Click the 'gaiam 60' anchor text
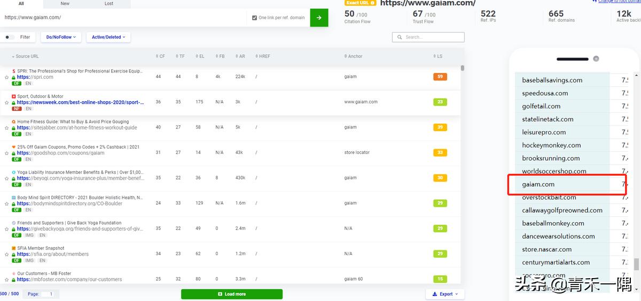Image resolution: width=641 pixels, height=301 pixels. click(x=354, y=279)
